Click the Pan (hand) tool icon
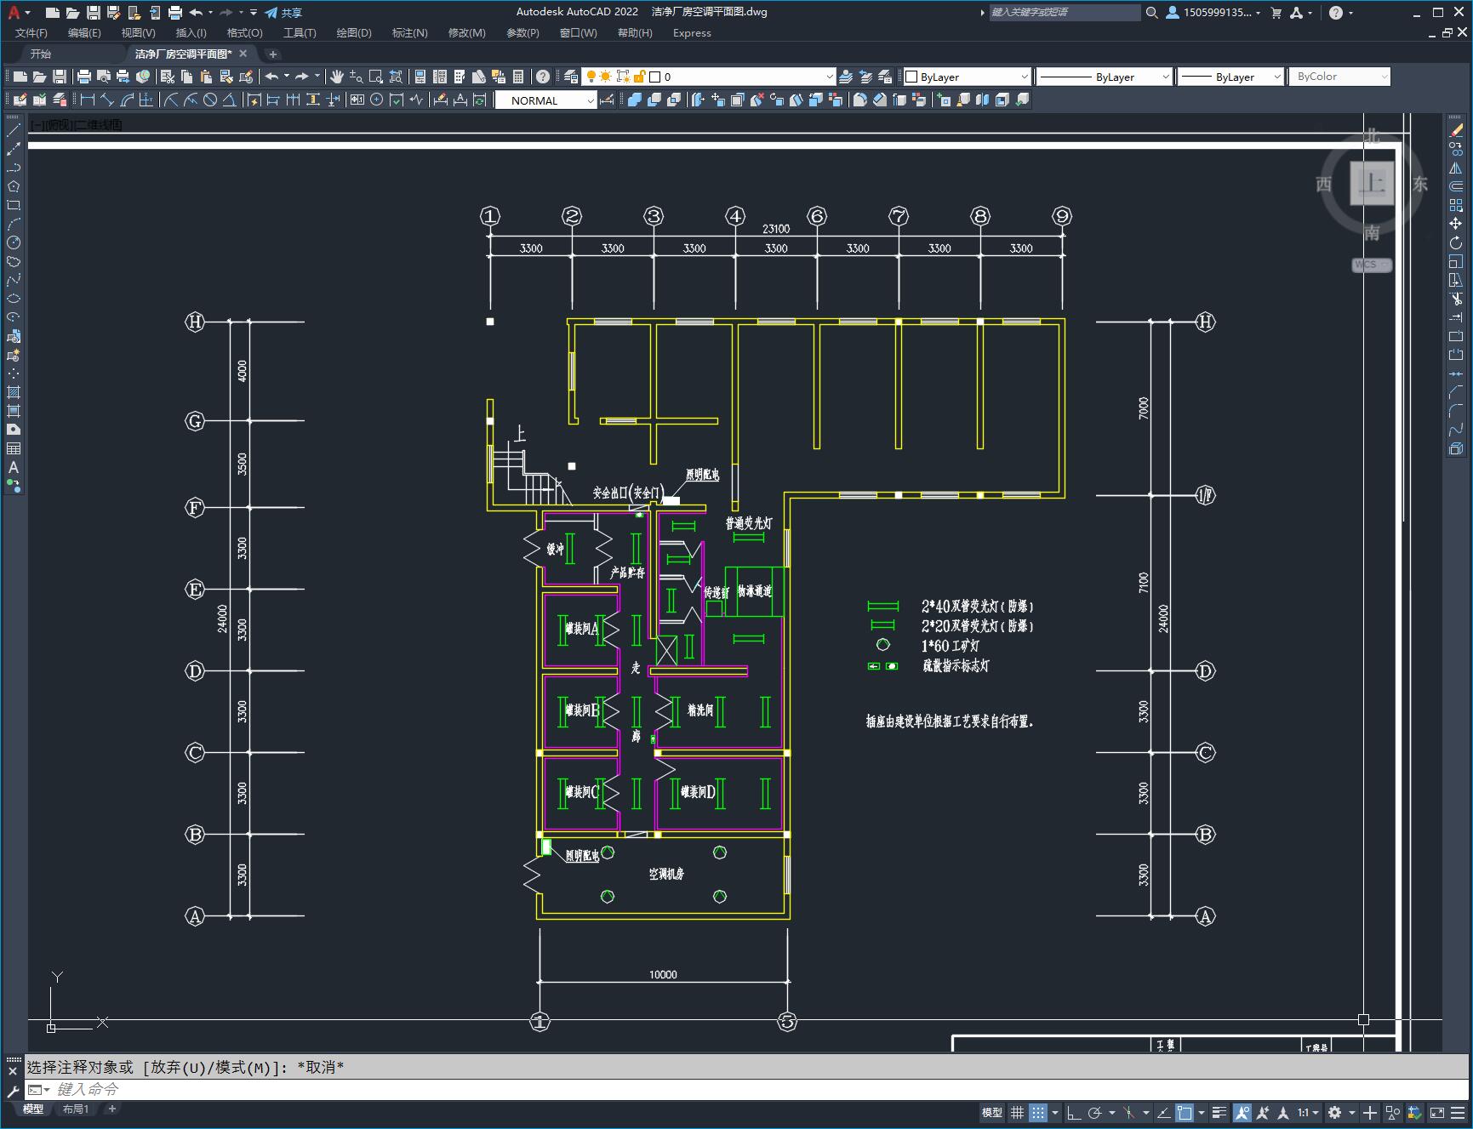1473x1129 pixels. coord(337,77)
